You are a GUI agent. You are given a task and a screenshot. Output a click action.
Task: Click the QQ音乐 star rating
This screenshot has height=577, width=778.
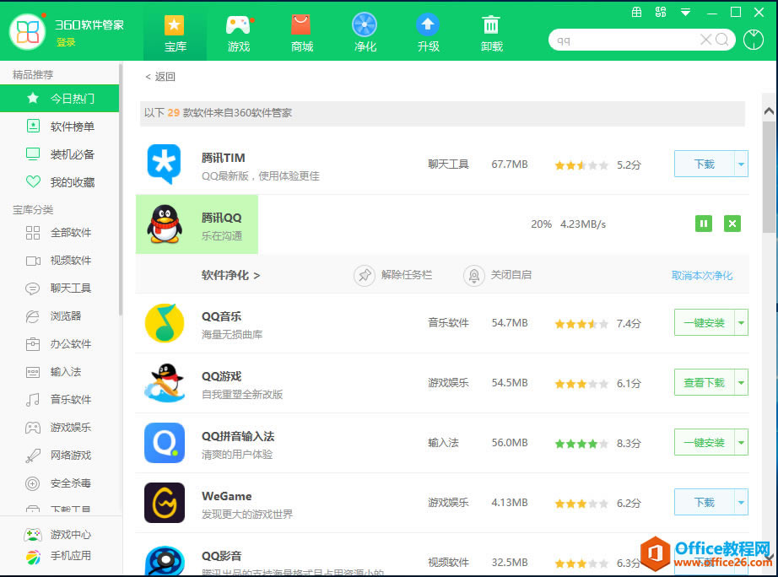tap(581, 324)
